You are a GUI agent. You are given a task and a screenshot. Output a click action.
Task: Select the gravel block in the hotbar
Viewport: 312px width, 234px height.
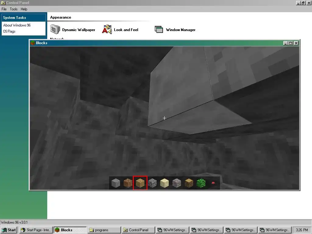tap(177, 183)
